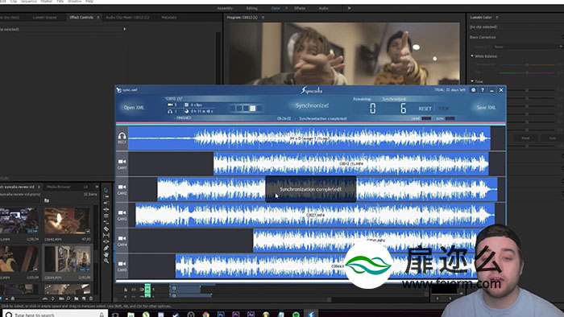Click the CAM4 camera track icon
The height and width of the screenshot is (317, 564).
pos(122,238)
